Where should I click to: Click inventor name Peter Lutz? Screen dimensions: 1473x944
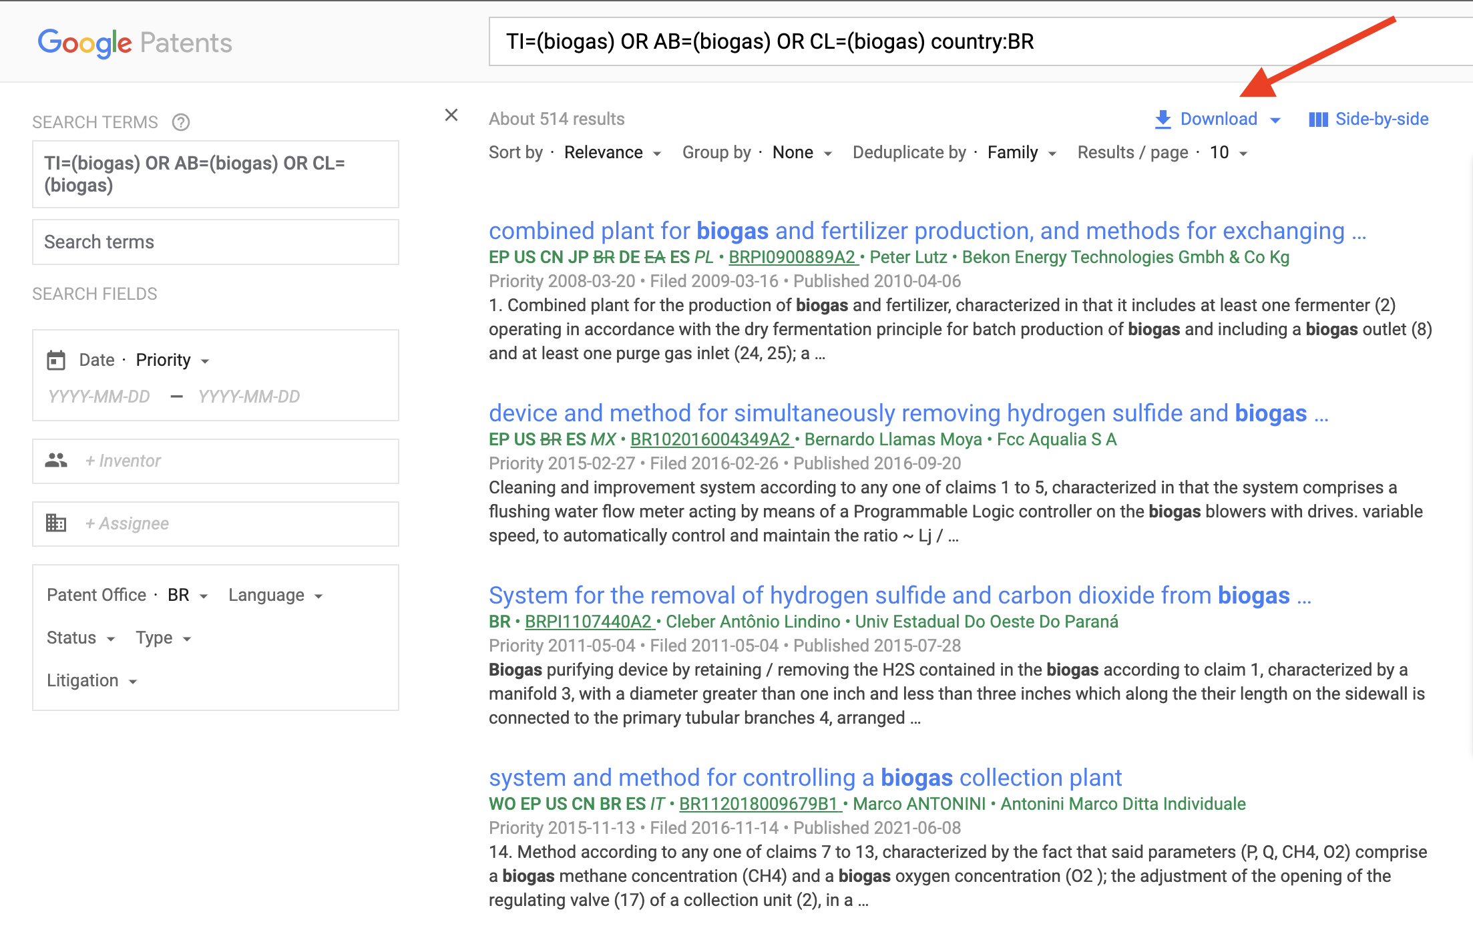(x=908, y=258)
